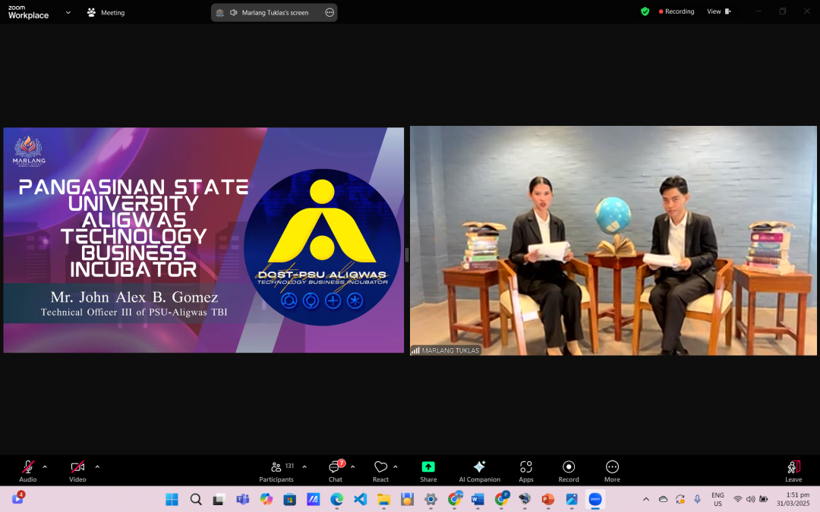Viewport: 820px width, 512px height.
Task: Turn on camera with Video button
Action: click(x=77, y=470)
